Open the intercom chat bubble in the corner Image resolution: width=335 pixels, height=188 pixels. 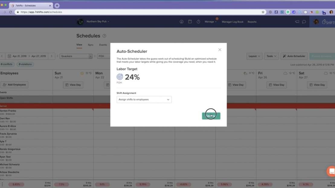coord(331,171)
